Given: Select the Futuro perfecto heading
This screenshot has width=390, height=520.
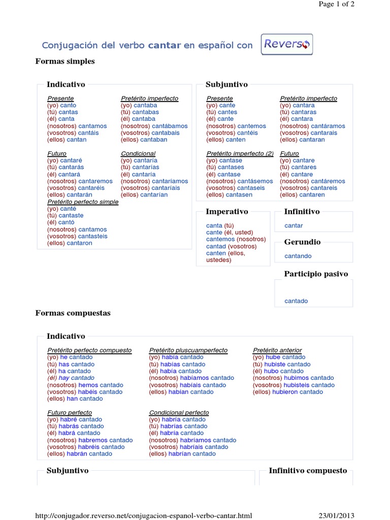Looking at the screenshot, I should (70, 412).
